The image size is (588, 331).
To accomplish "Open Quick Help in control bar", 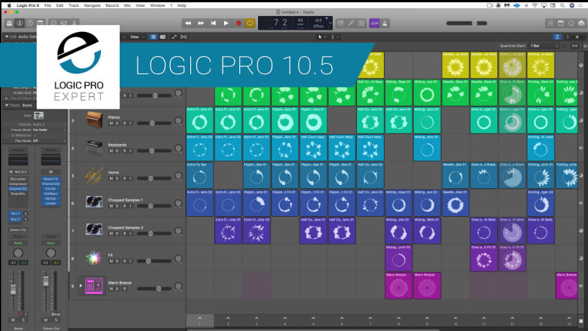I will click(x=30, y=24).
